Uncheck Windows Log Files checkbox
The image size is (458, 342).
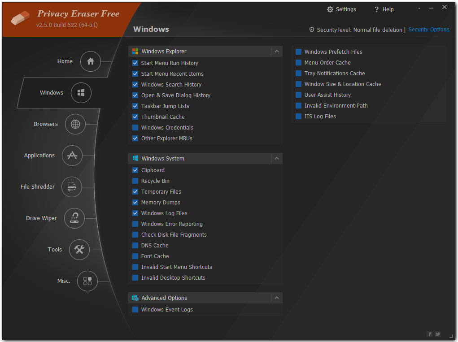[135, 213]
